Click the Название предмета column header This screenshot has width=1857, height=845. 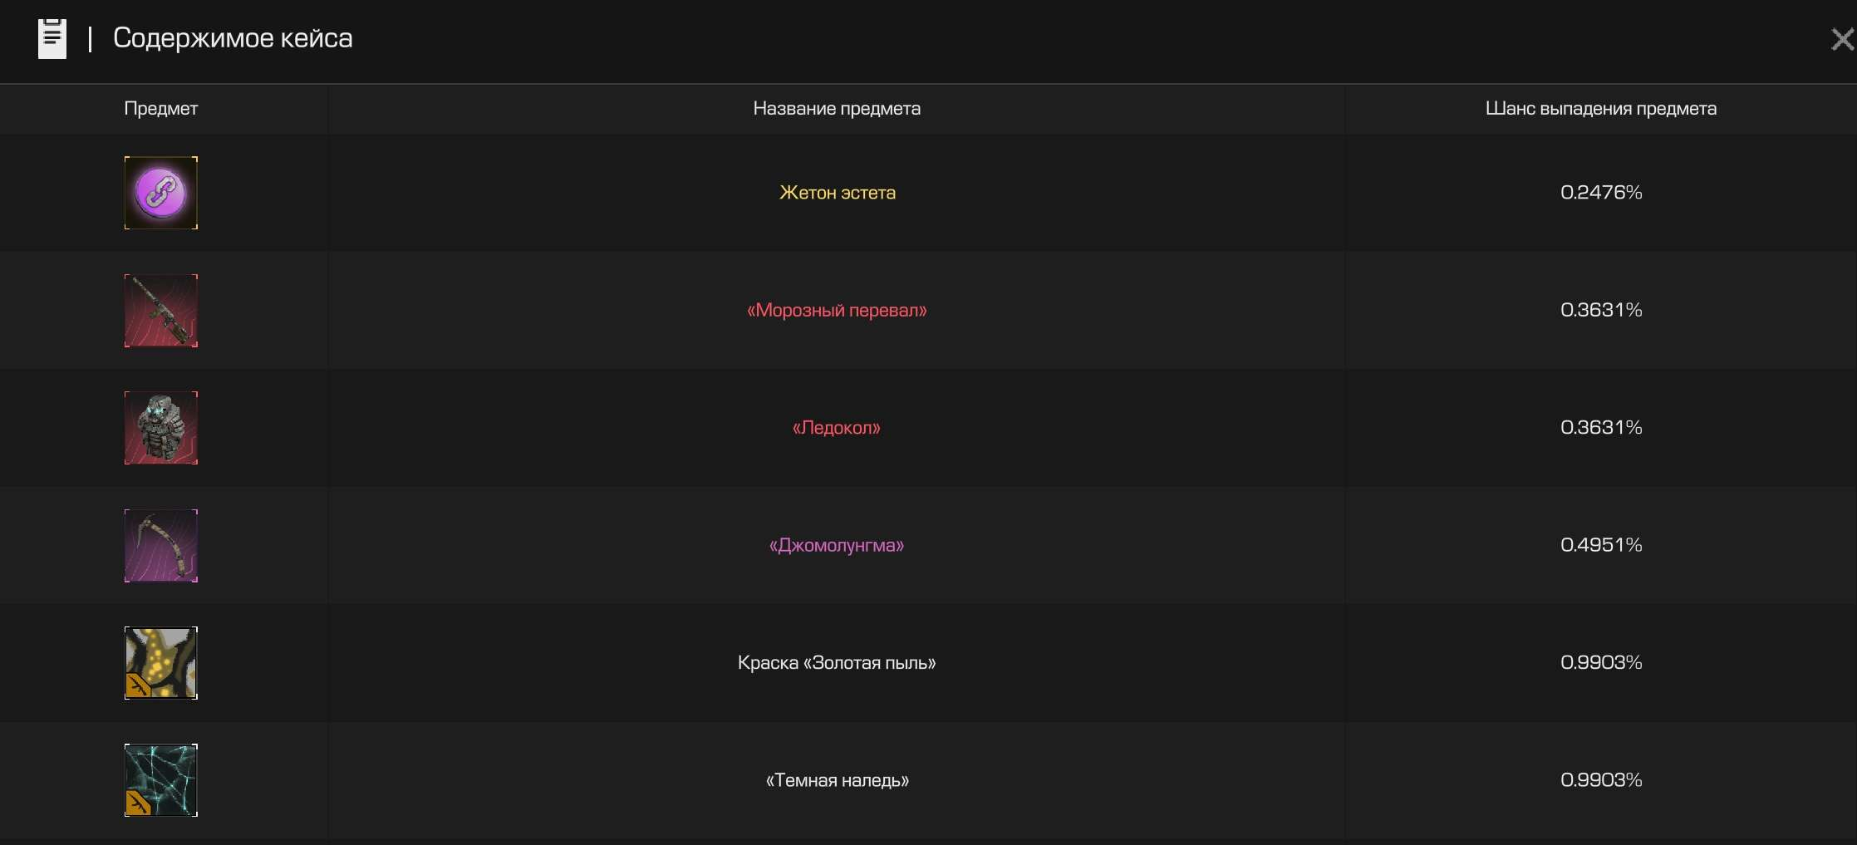(837, 109)
